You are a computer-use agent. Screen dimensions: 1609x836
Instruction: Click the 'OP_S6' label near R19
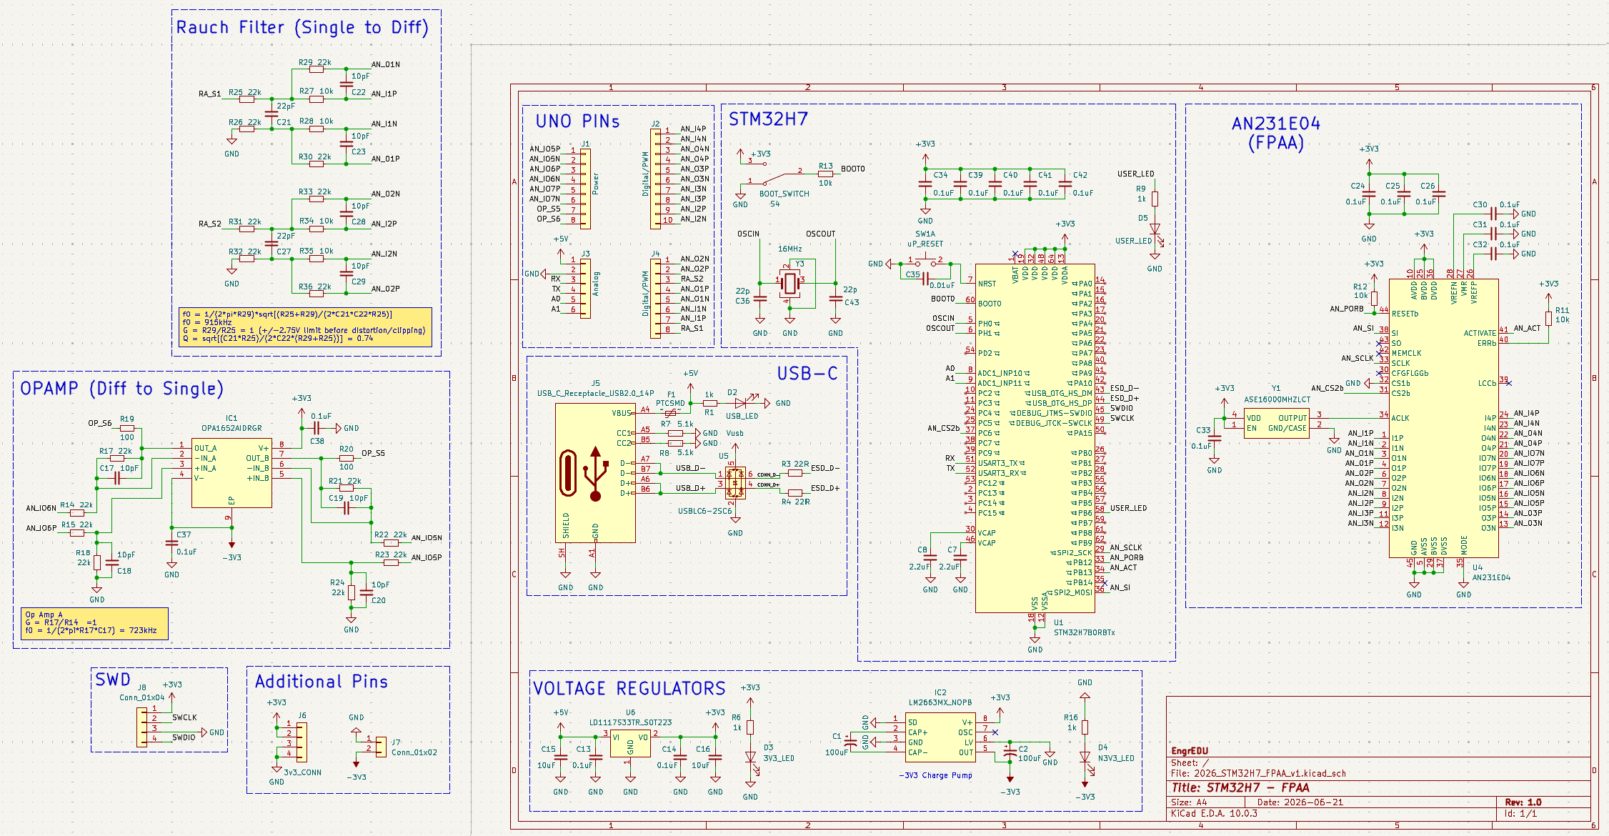click(x=100, y=423)
